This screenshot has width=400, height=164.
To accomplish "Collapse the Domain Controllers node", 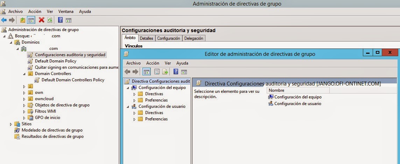I will click(x=24, y=74).
